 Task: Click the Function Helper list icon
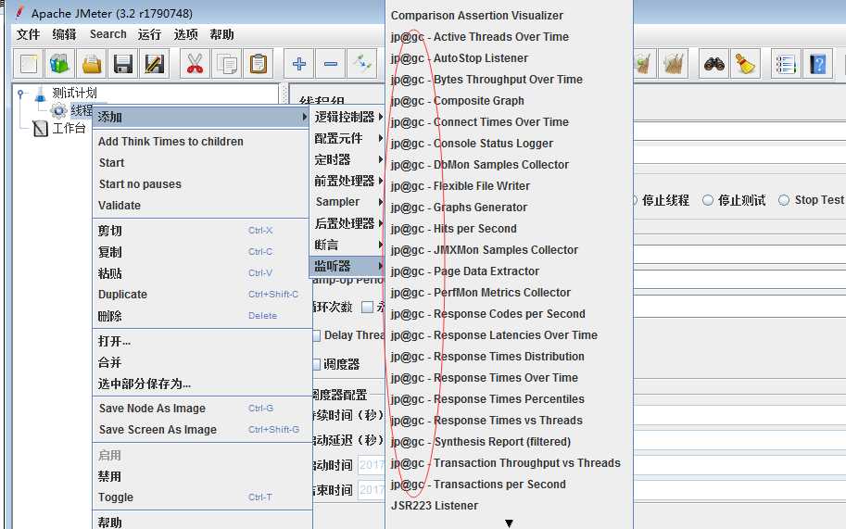[786, 64]
